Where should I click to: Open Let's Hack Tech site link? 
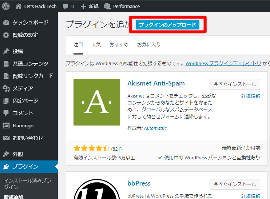[x=40, y=7]
